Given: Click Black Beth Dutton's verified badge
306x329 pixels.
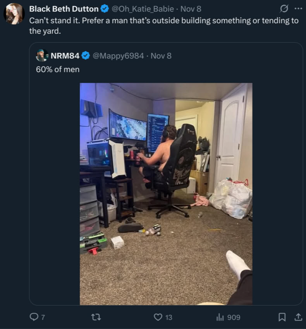Looking at the screenshot, I should (105, 9).
